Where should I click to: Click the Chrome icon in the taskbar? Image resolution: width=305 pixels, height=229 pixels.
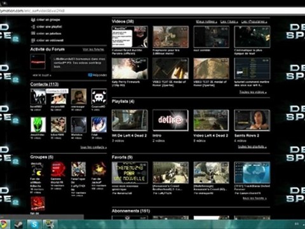coord(4,225)
